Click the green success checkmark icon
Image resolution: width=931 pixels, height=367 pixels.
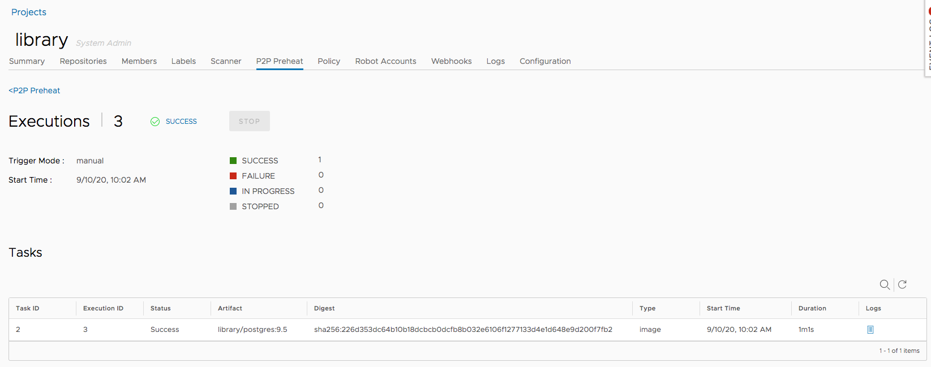pos(155,122)
